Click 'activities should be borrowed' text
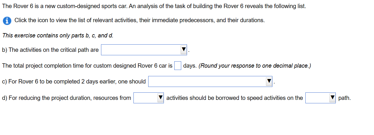The width and height of the screenshot is (374, 135). click(x=234, y=98)
